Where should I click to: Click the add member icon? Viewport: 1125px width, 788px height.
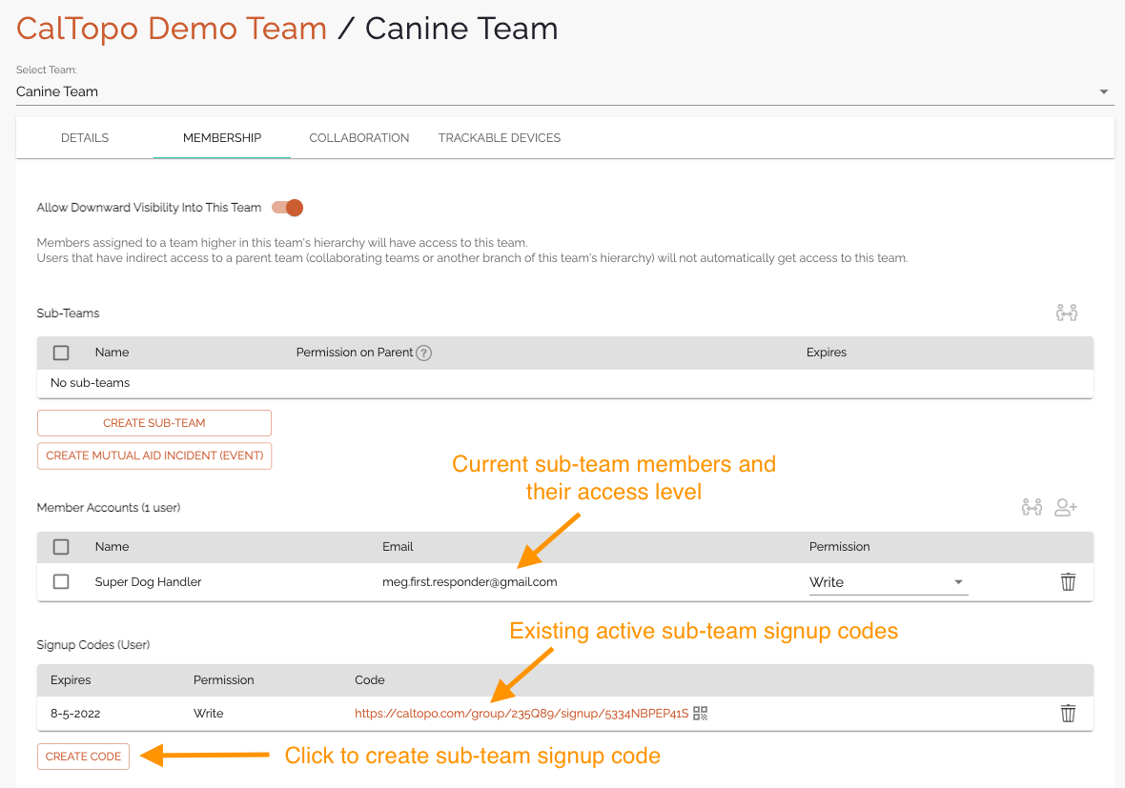(x=1066, y=507)
